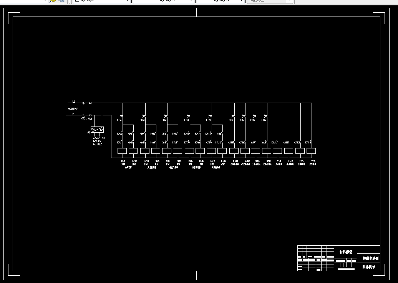Select the FU1 fuse label

[x=90, y=119]
